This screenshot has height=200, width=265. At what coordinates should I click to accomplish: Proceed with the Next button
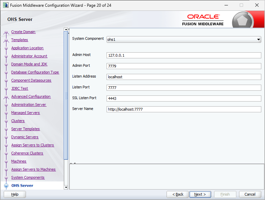coord(200,194)
